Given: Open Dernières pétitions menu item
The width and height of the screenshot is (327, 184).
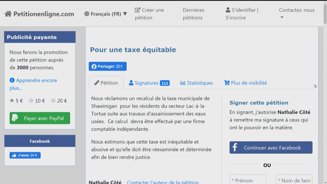Looking at the screenshot, I should pyautogui.click(x=193, y=14).
